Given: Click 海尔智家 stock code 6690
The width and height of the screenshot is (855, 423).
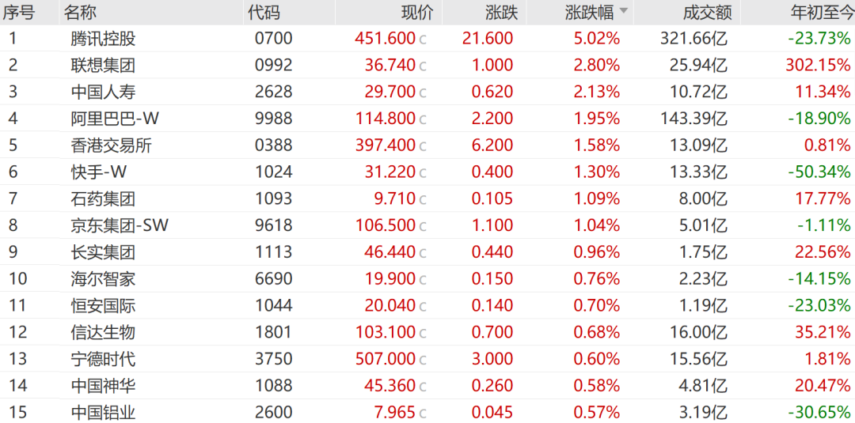Looking at the screenshot, I should tap(274, 279).
